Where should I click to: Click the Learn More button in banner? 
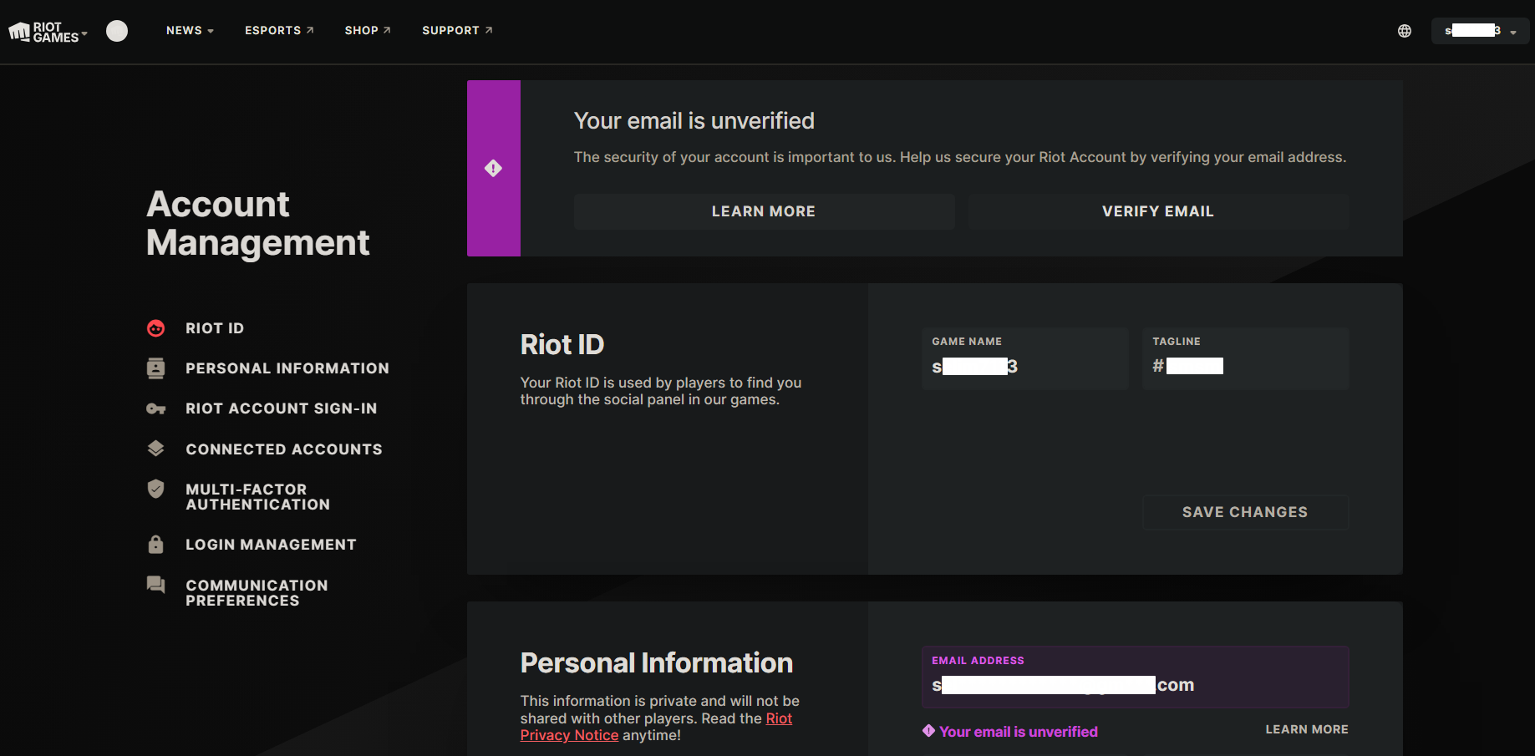[764, 211]
